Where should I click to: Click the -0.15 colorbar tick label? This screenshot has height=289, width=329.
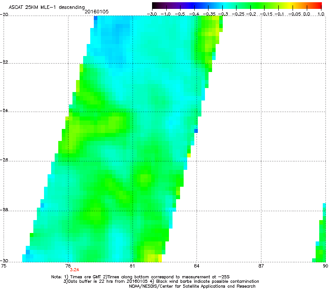(x=265, y=14)
